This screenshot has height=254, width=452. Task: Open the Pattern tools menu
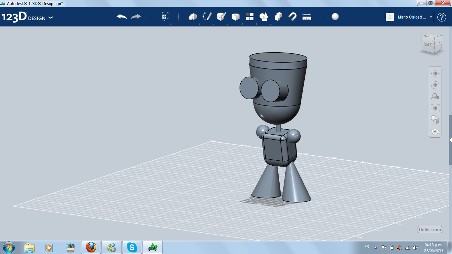[250, 17]
